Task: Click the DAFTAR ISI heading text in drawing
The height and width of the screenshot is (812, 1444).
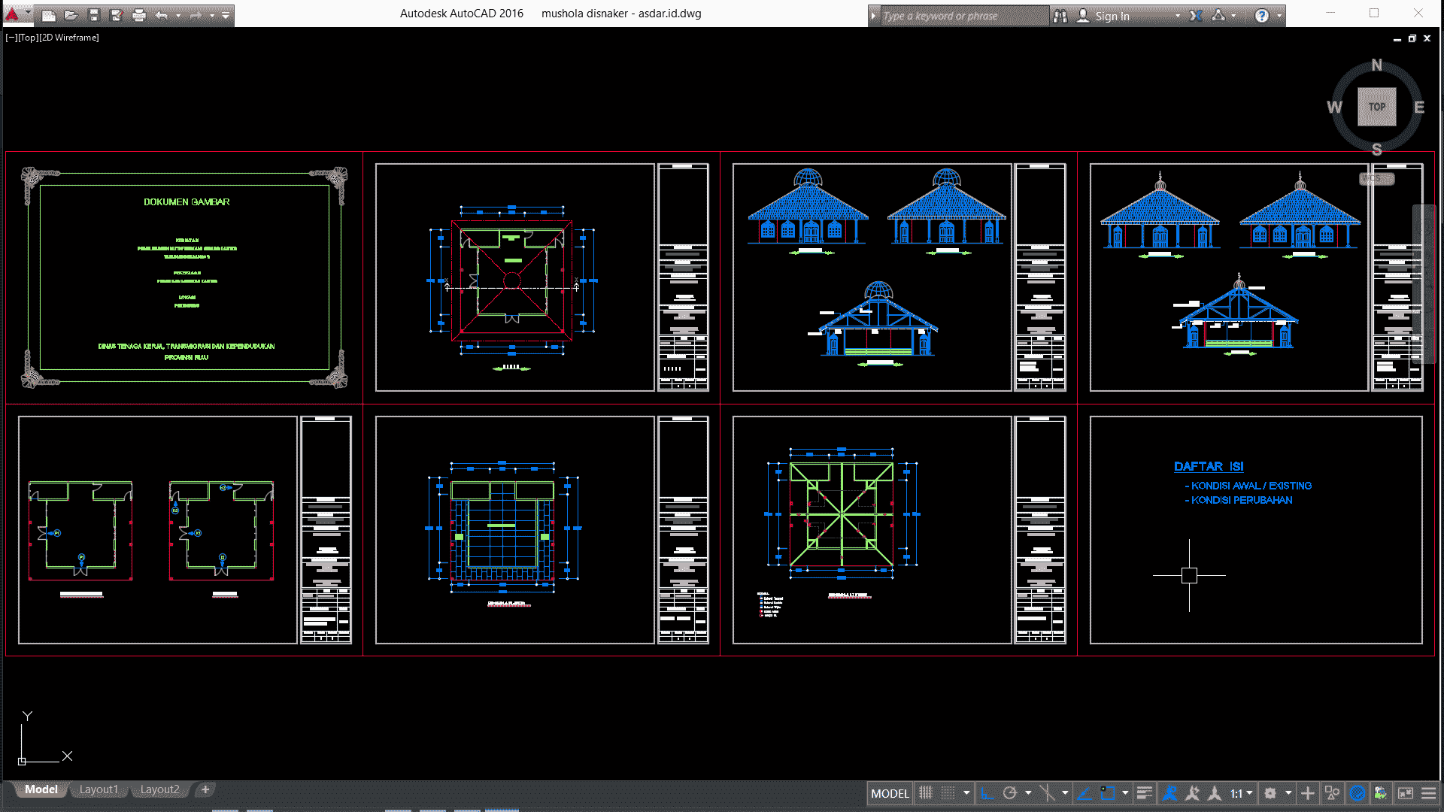Action: click(x=1209, y=466)
